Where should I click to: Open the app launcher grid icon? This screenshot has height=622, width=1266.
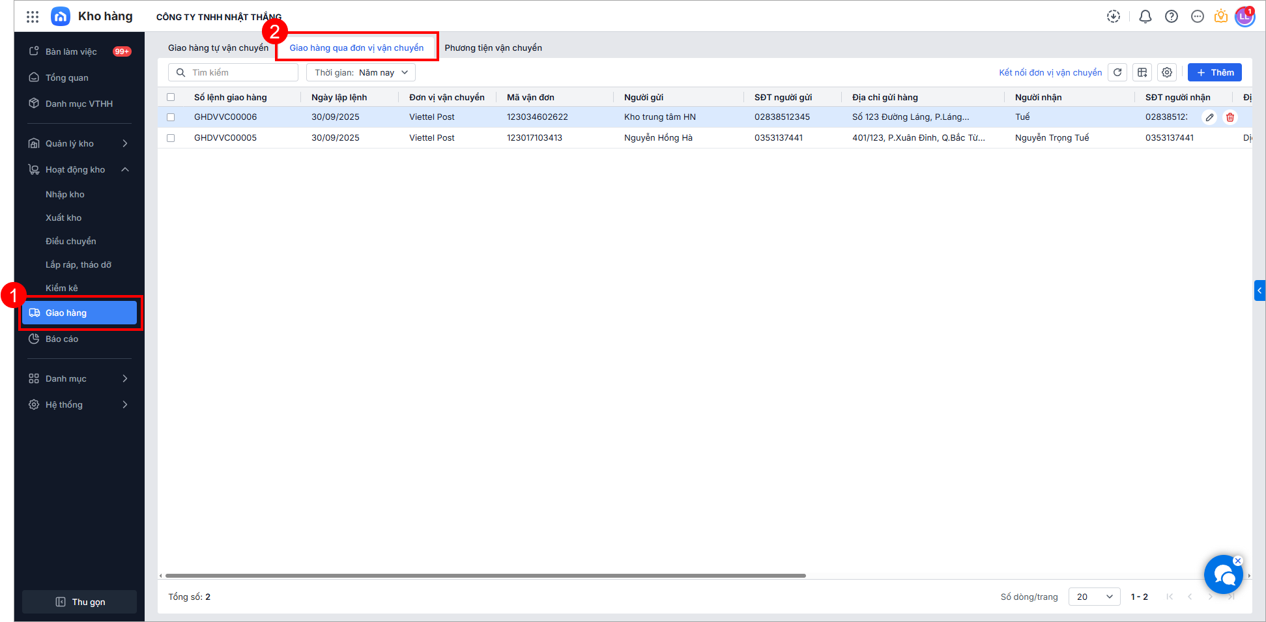(33, 17)
